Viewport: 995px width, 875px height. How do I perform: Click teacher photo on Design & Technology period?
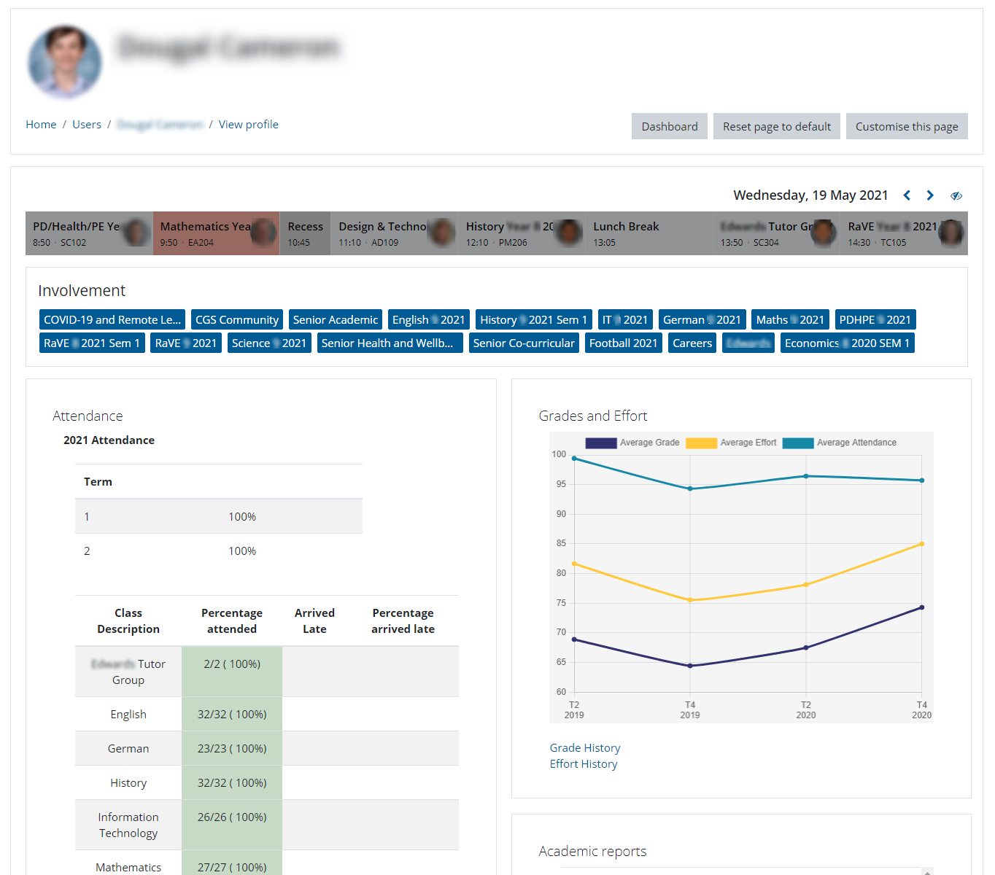(x=441, y=233)
